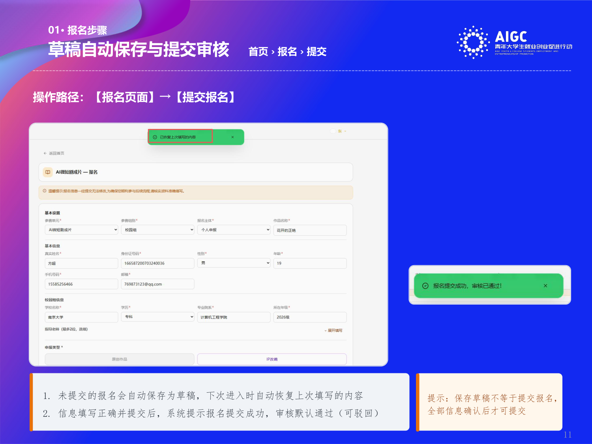Click 报名 in the slide breadcrumb

click(x=287, y=52)
